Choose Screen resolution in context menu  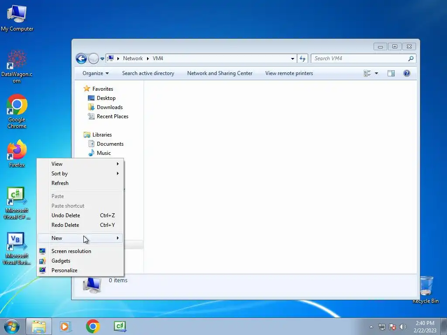click(80, 251)
